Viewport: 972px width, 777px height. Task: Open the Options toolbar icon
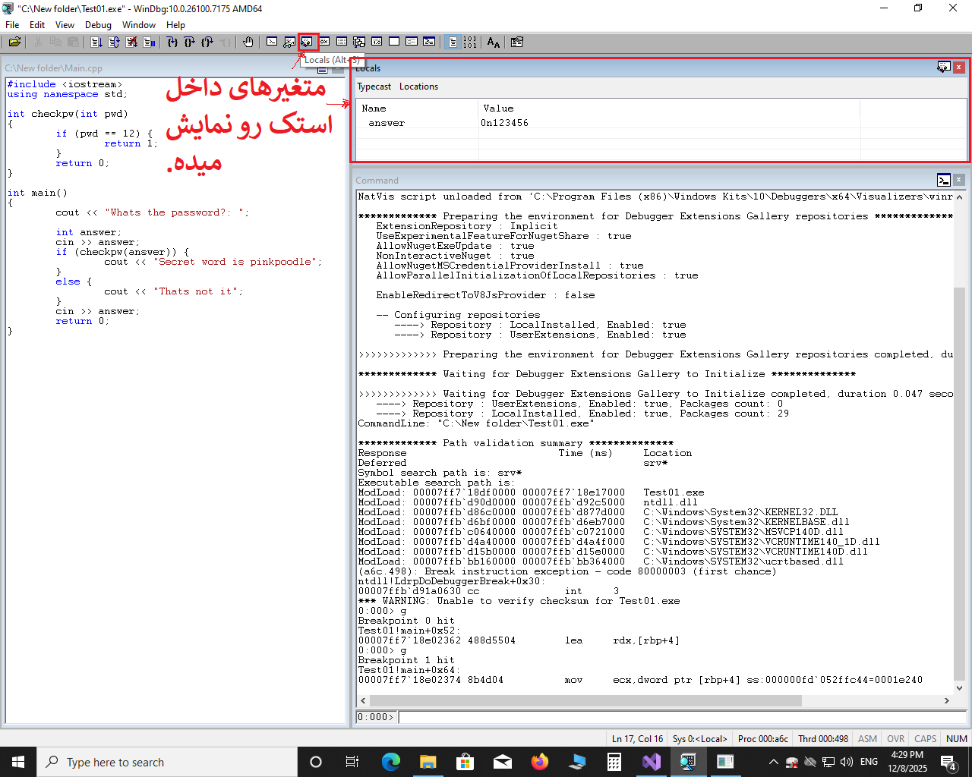click(x=517, y=42)
